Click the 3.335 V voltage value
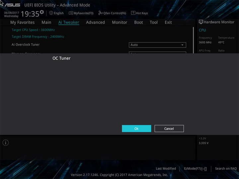Viewport: 239px width, 179px height. point(203,143)
